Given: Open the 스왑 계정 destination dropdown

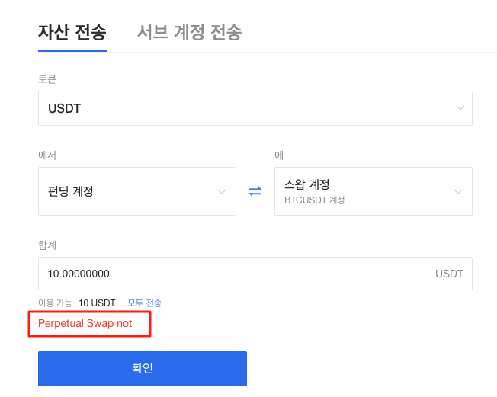Looking at the screenshot, I should click(374, 191).
